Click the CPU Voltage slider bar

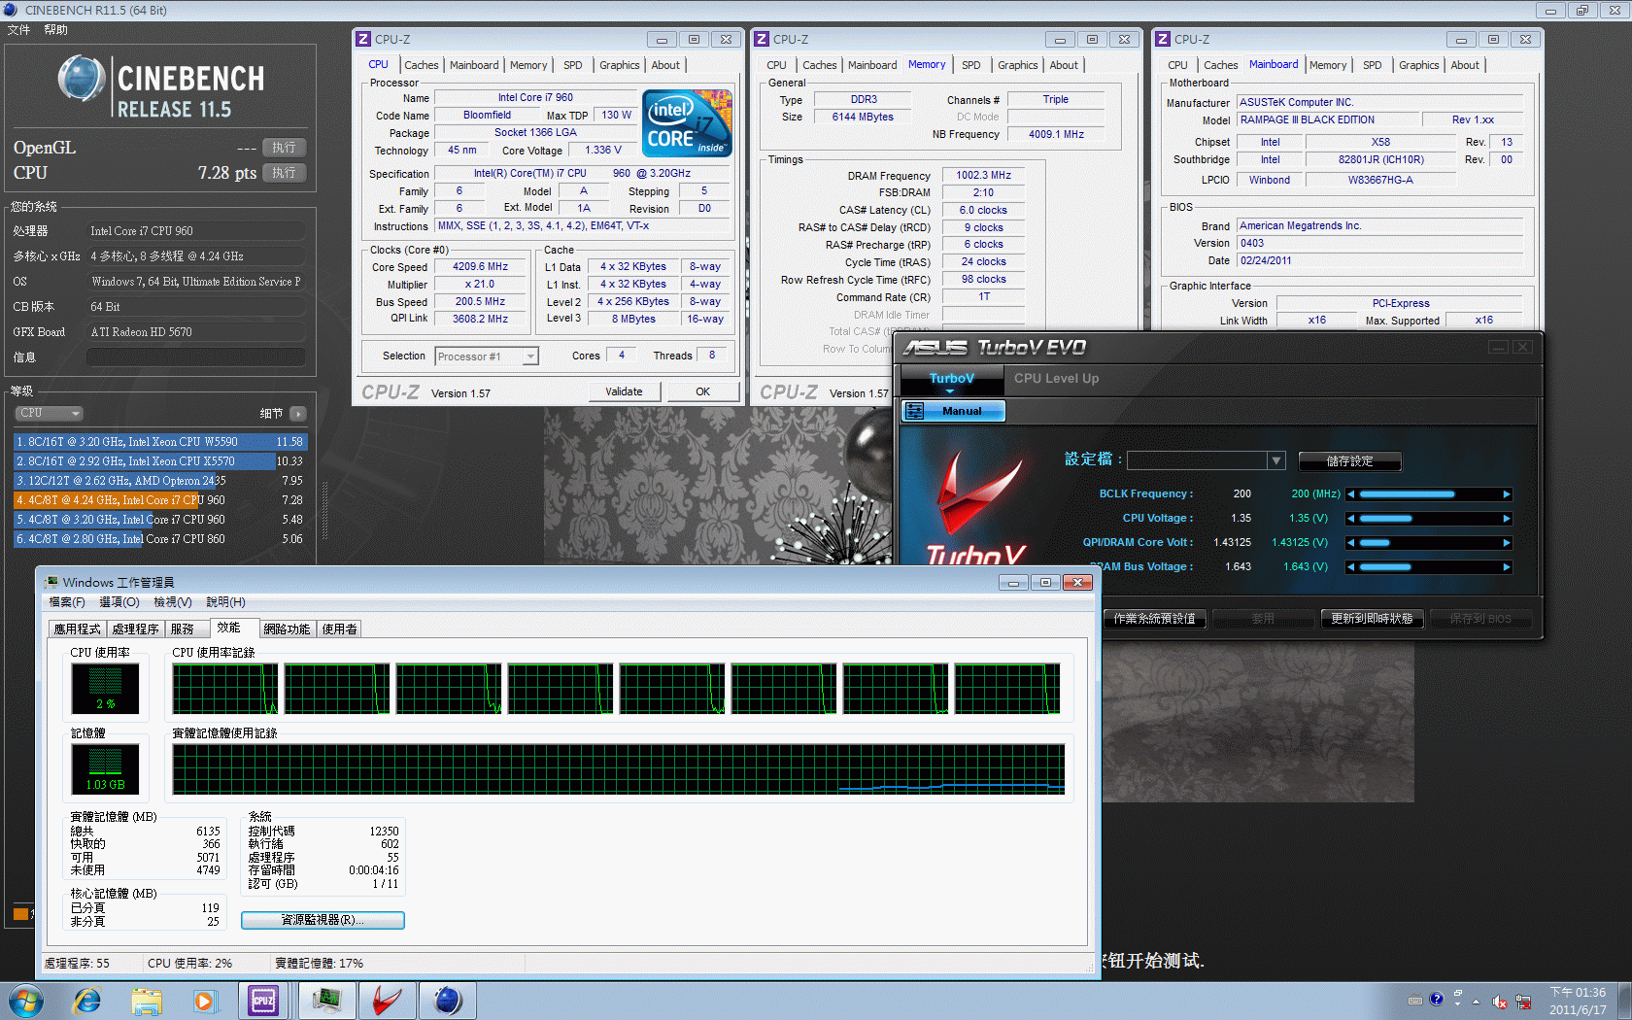pos(1428,519)
